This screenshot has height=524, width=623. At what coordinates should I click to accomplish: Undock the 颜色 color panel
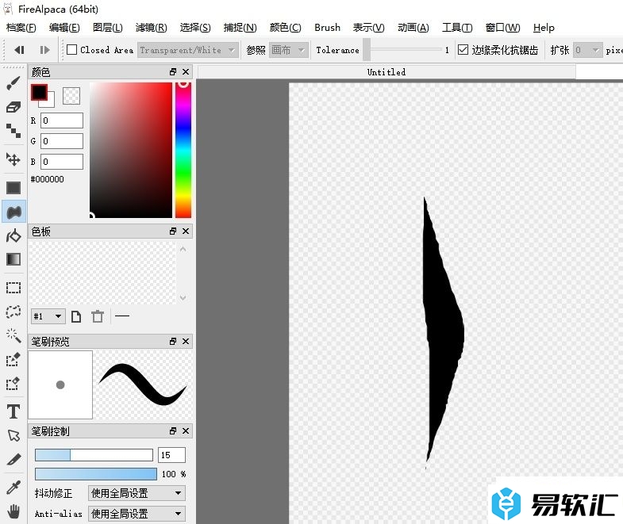(173, 72)
